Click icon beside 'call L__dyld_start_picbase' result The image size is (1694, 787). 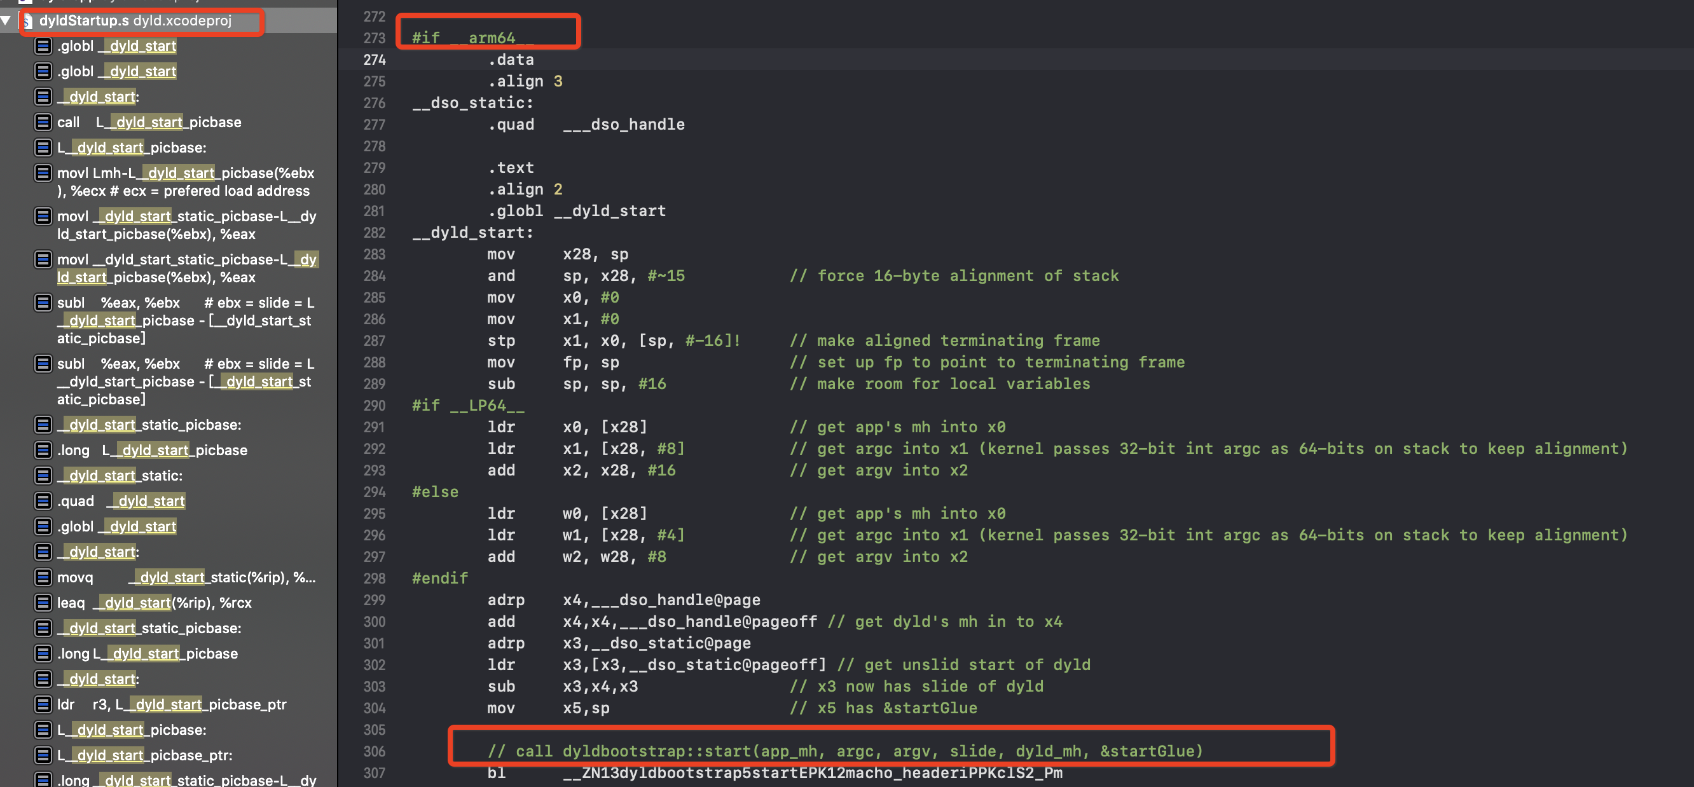[43, 122]
